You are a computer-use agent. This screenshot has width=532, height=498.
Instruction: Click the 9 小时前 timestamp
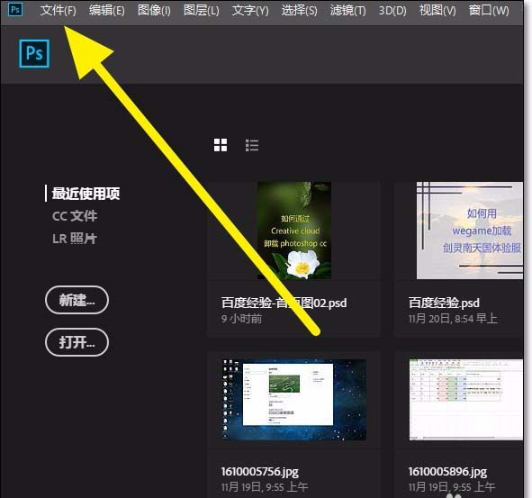(241, 319)
